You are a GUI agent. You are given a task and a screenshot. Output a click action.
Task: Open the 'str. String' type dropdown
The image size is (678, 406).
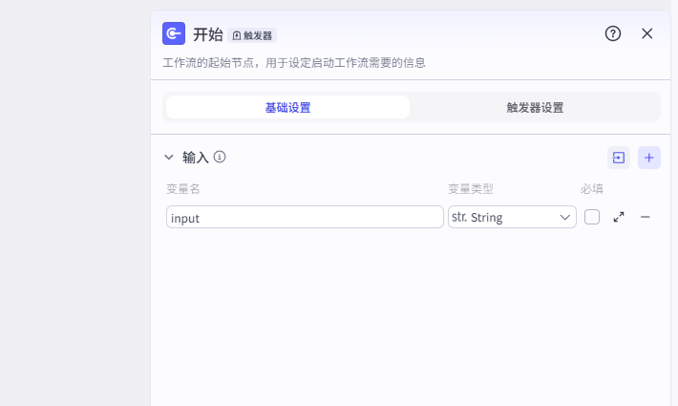511,217
